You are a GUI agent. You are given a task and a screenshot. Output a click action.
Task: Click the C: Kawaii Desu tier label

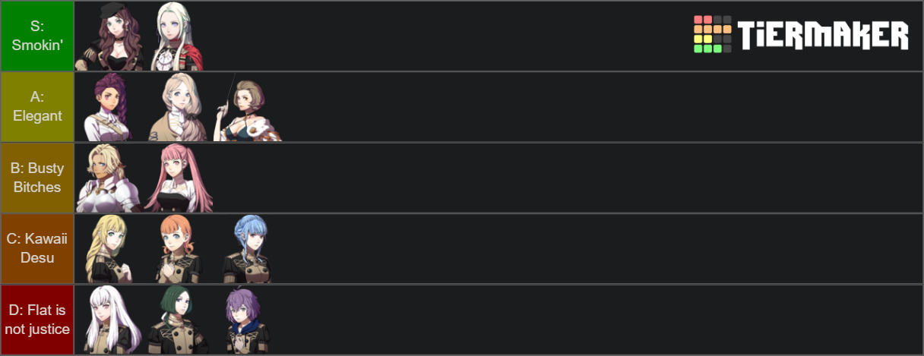(x=36, y=248)
